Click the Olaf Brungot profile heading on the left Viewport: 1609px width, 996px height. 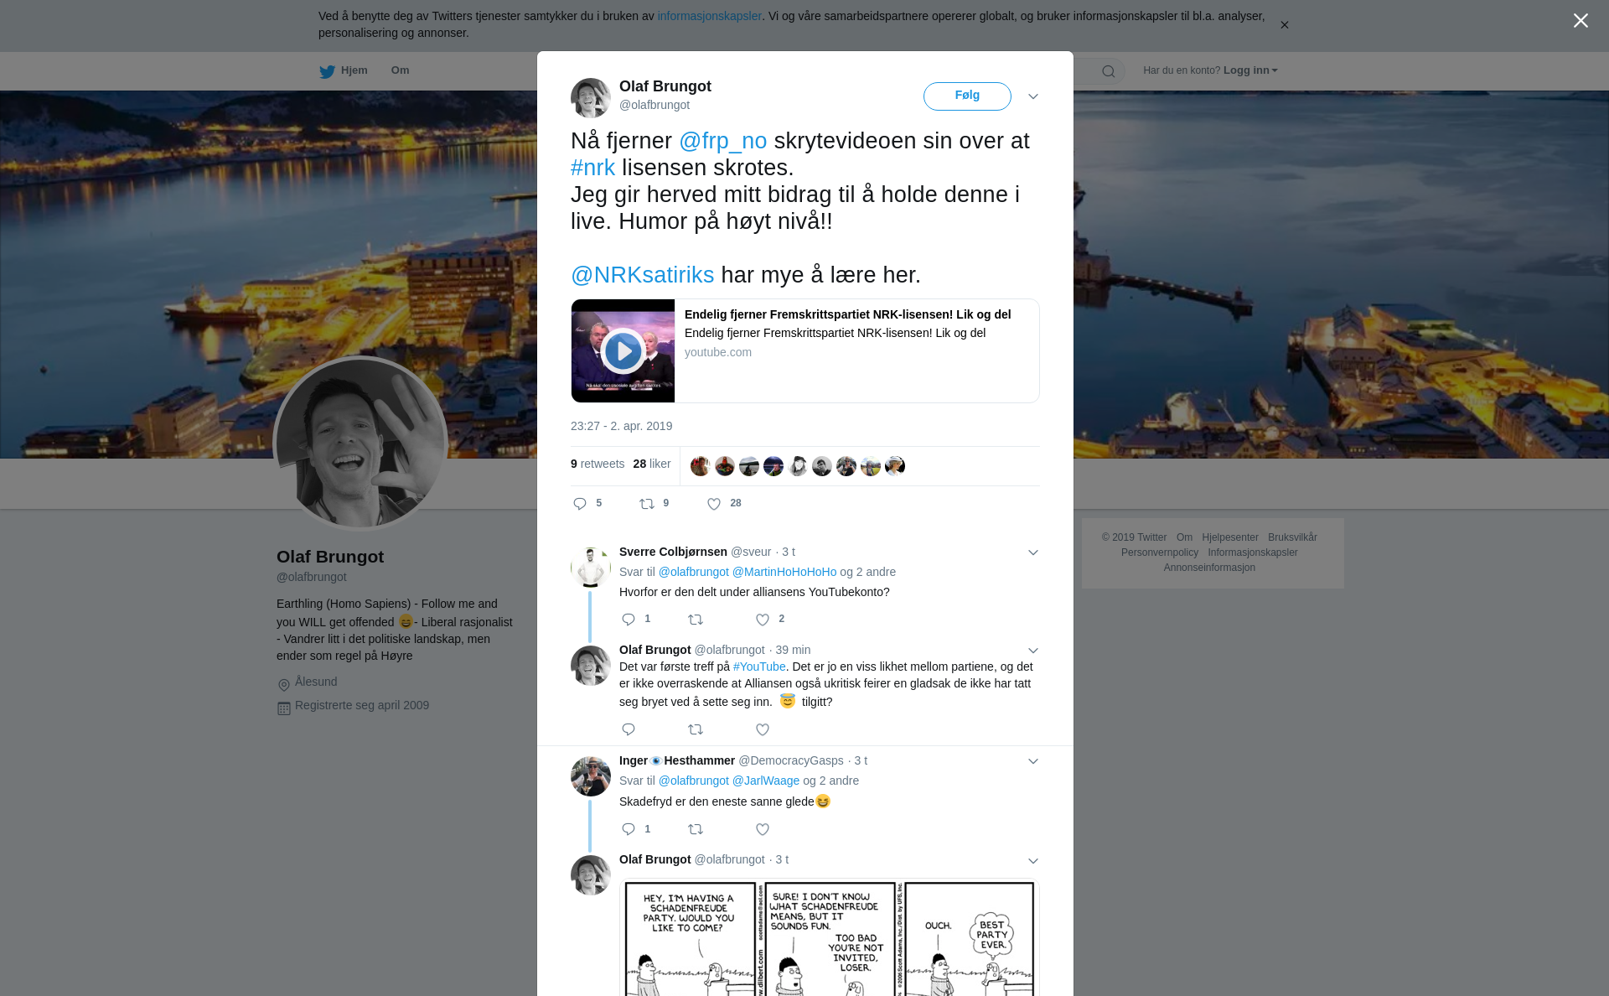point(330,557)
